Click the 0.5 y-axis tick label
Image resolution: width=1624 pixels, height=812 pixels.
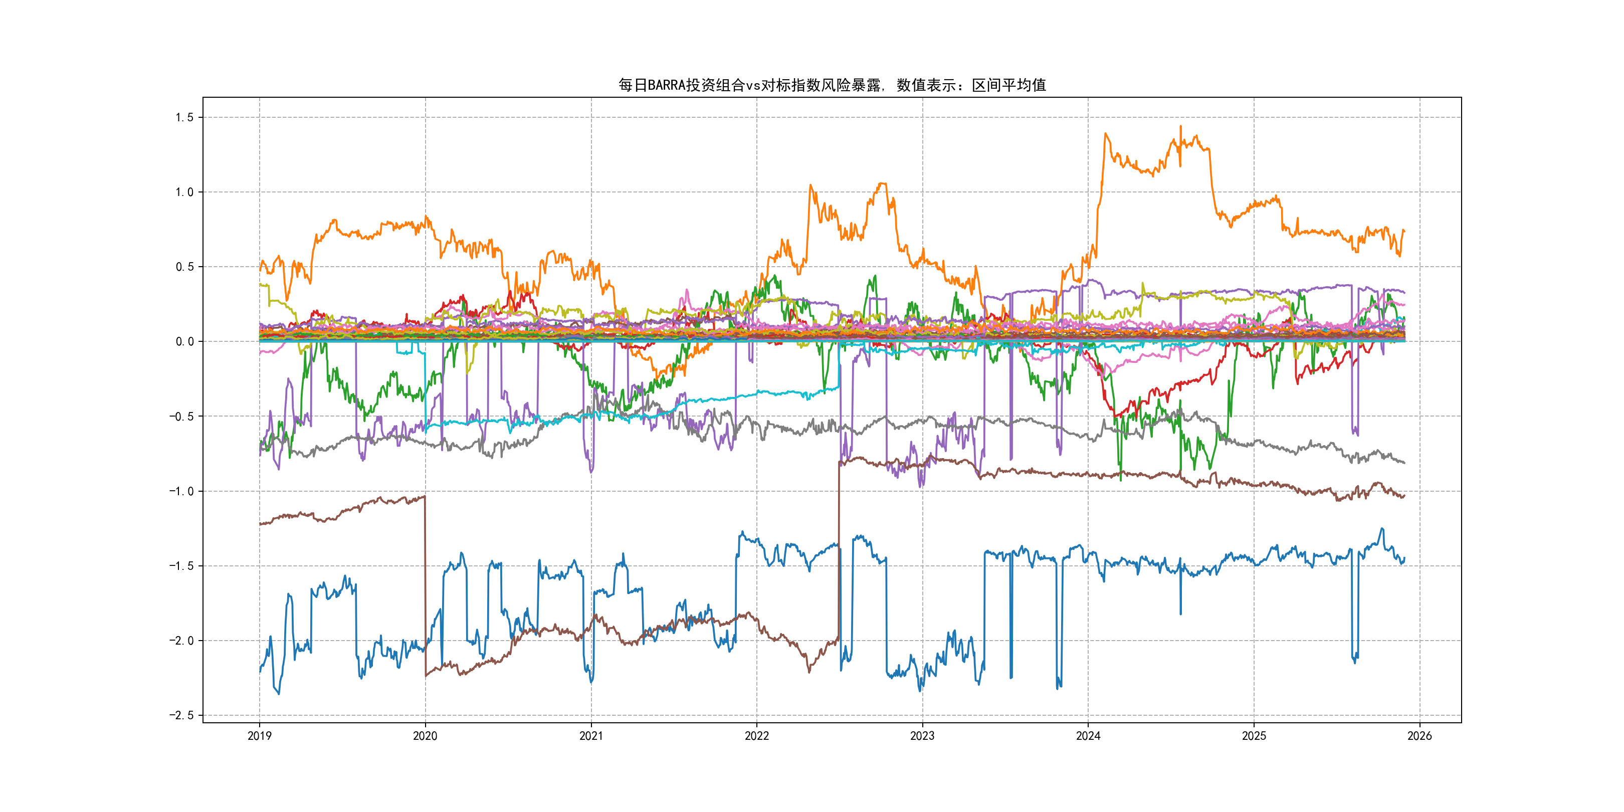tap(184, 267)
